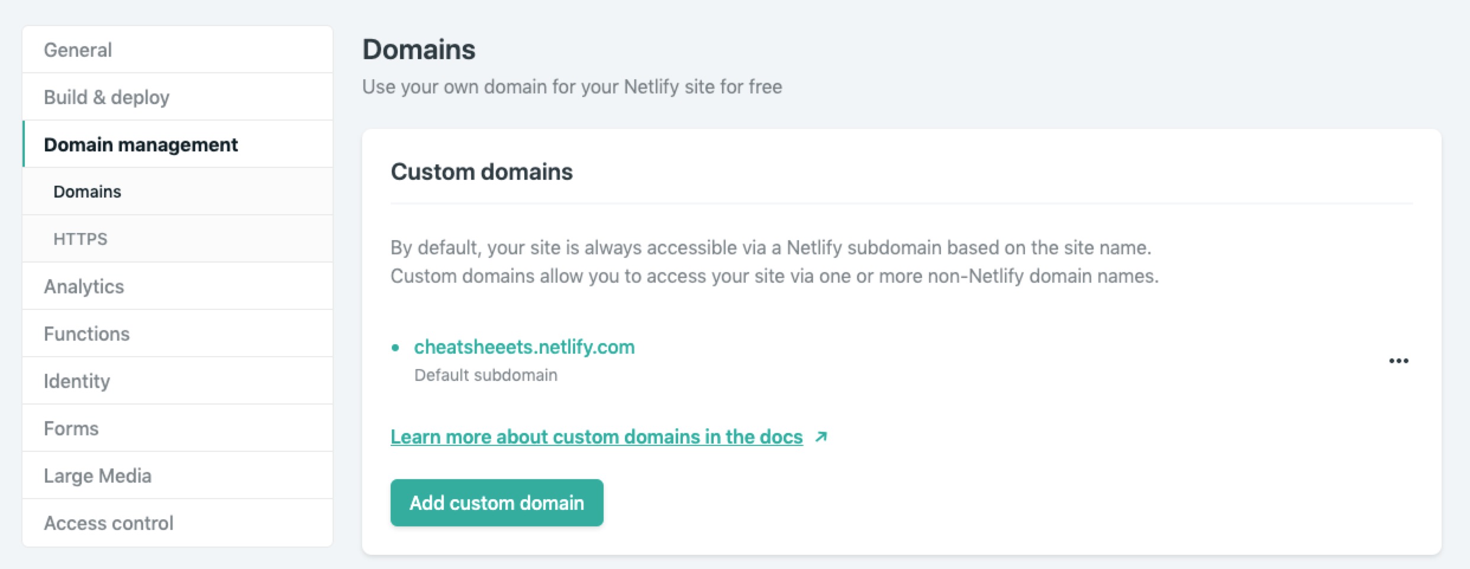Click the Domains page title
The height and width of the screenshot is (569, 1470).
[x=419, y=50]
